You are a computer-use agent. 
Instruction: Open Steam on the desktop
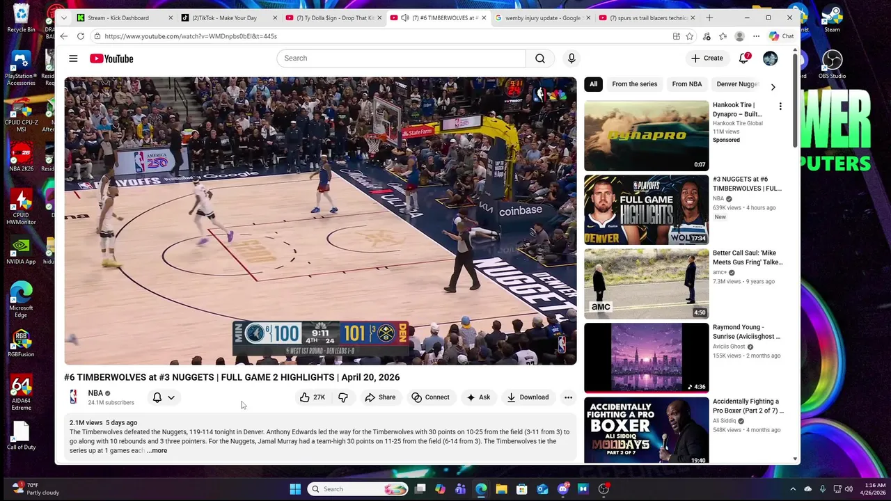832,18
